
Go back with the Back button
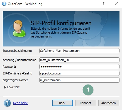[x=62, y=103]
